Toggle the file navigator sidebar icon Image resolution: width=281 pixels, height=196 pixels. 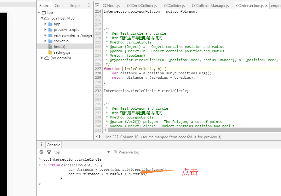[x=97, y=5]
